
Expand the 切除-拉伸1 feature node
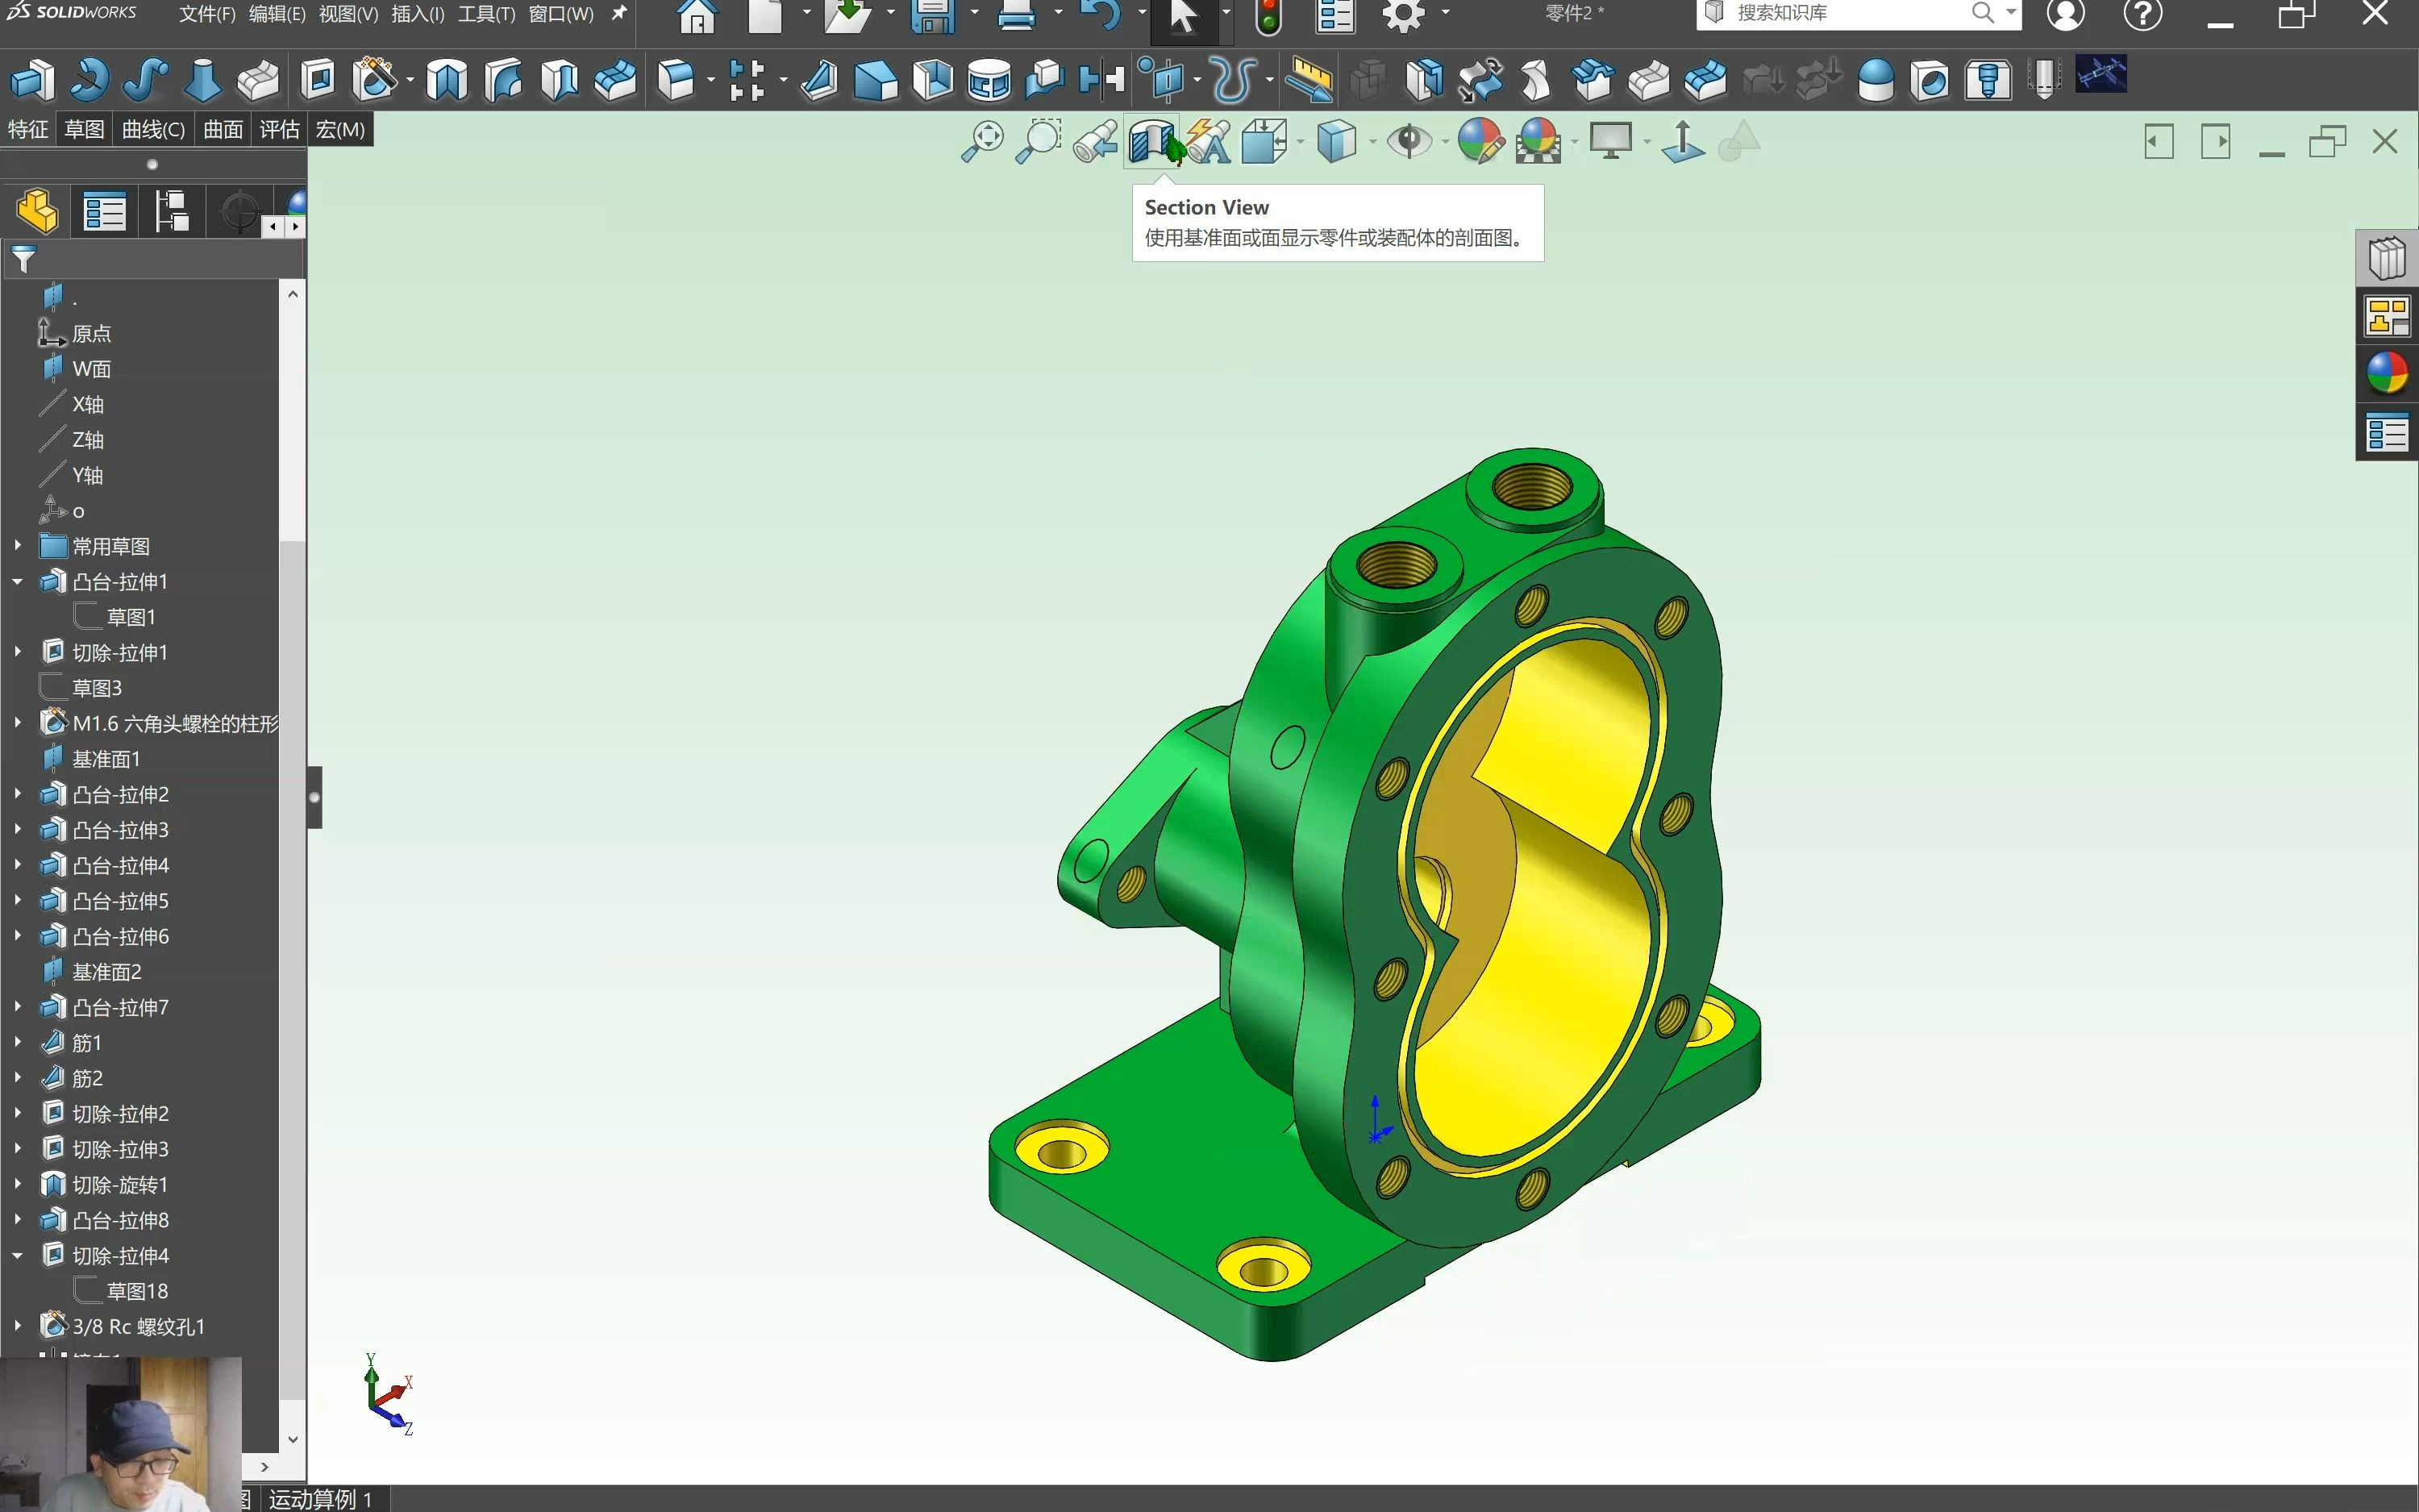coord(17,652)
